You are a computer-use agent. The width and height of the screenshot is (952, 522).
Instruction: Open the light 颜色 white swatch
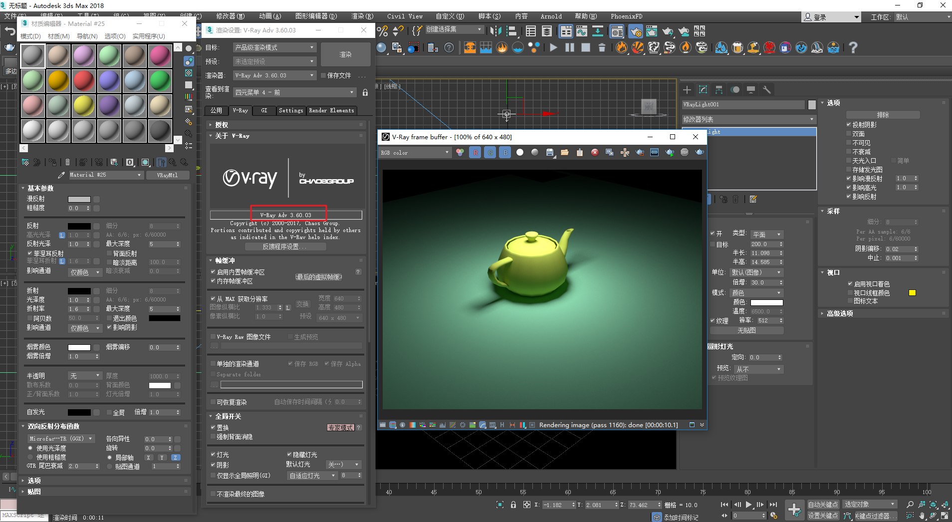click(x=767, y=302)
